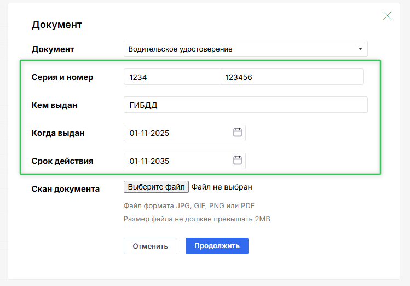Expand document type dropdown arrow
This screenshot has width=410, height=286.
360,49
